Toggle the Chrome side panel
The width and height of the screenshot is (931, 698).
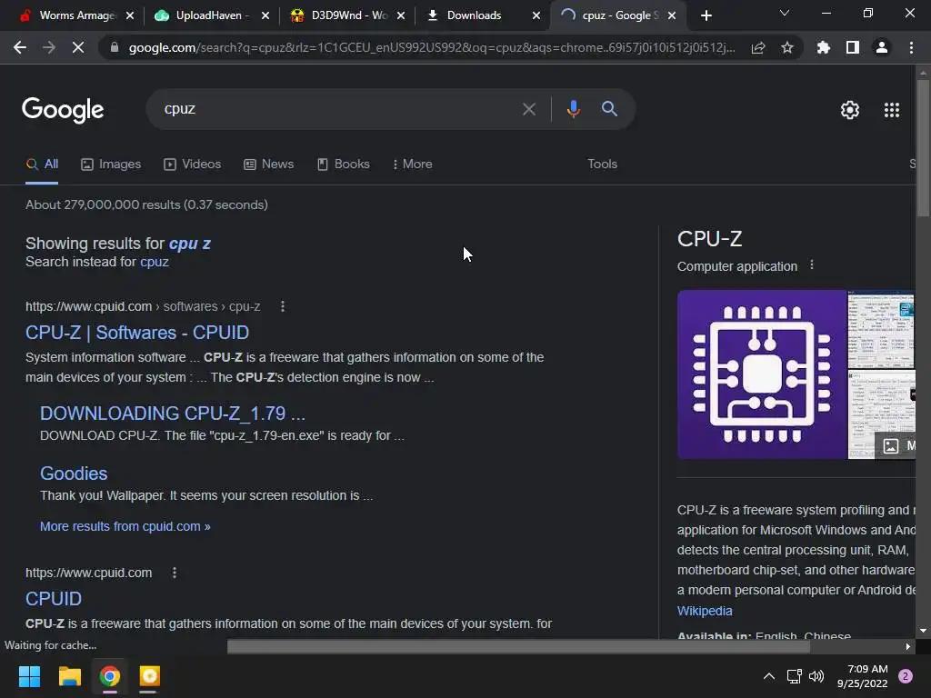tap(853, 47)
